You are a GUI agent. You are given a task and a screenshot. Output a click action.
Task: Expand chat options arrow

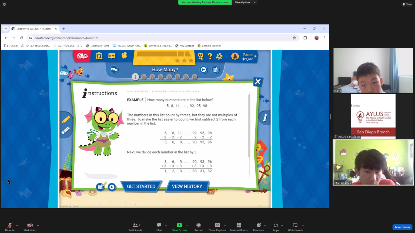click(x=166, y=225)
